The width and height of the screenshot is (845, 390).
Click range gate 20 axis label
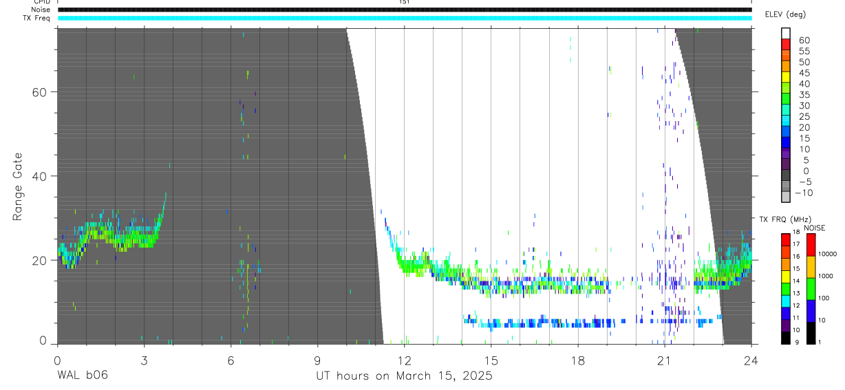[37, 260]
